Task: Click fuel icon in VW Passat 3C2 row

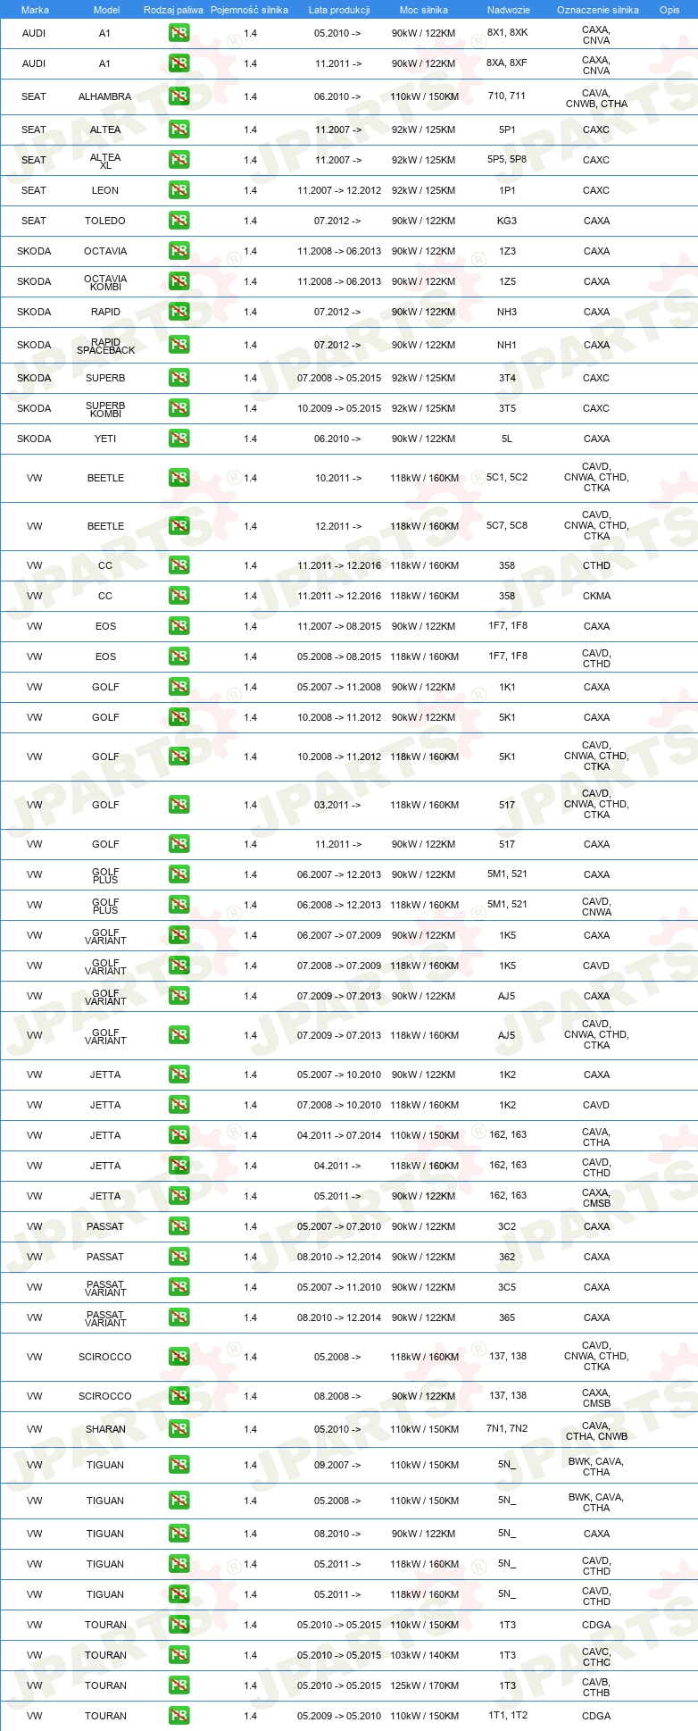Action: (x=179, y=1226)
